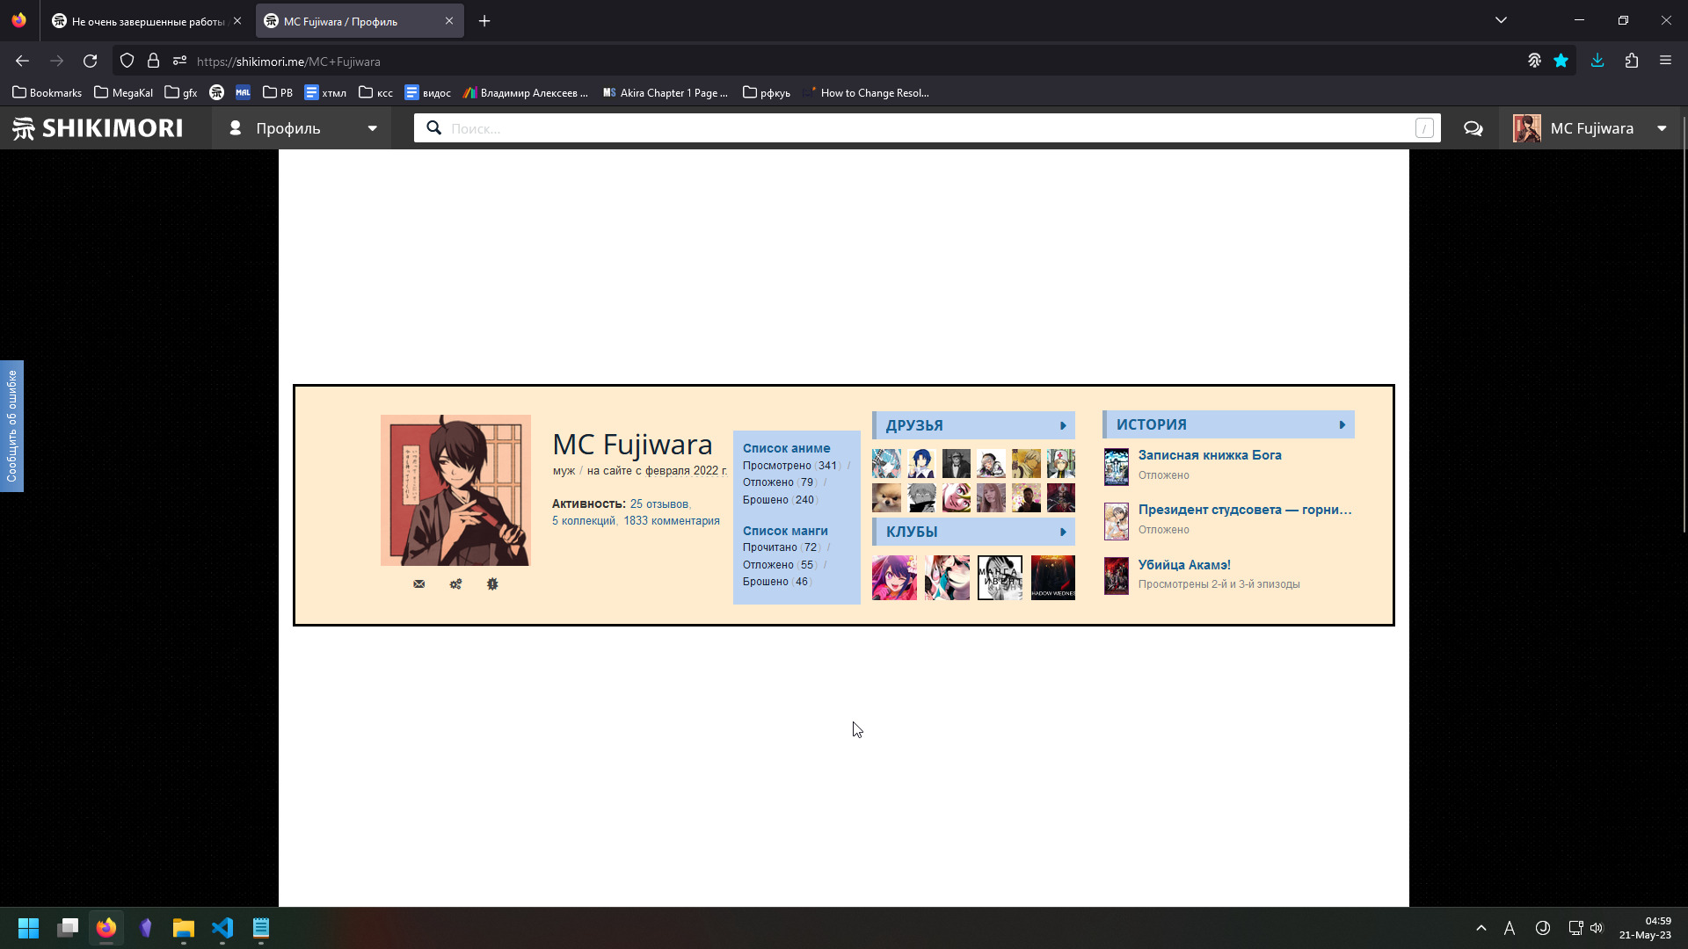1688x949 pixels.
Task: Open the mail envelope icon under avatar
Action: (x=418, y=584)
